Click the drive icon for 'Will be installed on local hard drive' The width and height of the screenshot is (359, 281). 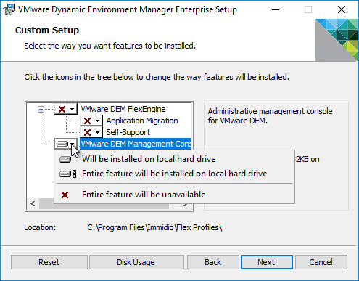pos(65,159)
